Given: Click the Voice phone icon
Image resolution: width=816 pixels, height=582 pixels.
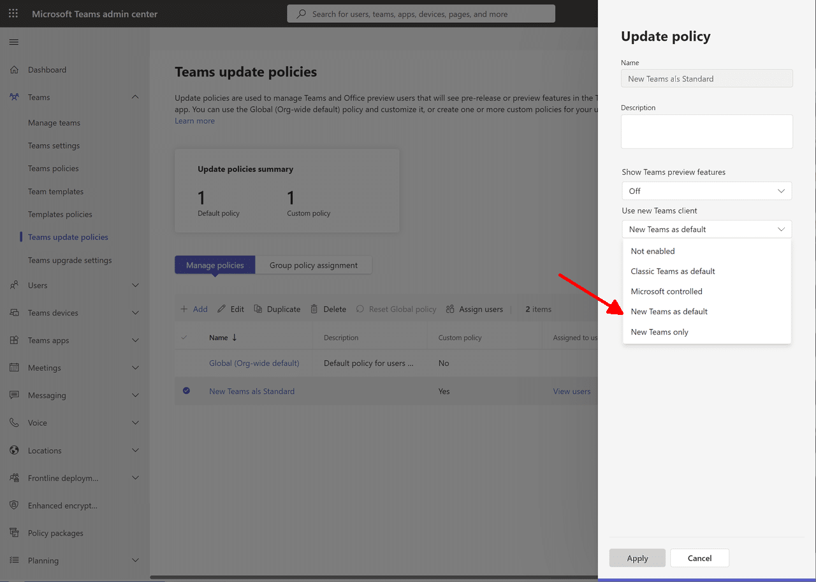Looking at the screenshot, I should tap(14, 423).
